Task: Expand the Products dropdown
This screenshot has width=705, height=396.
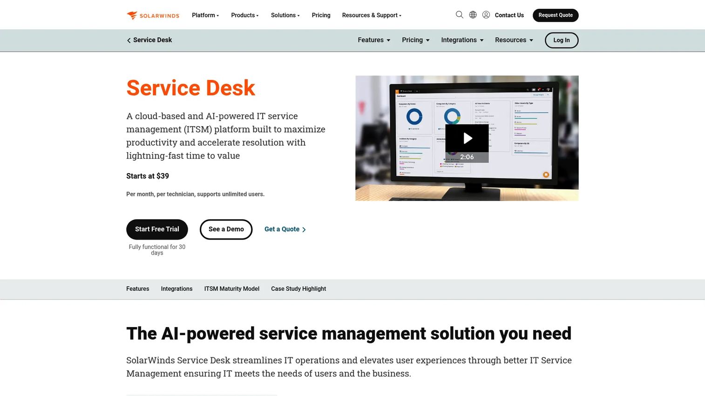Action: [245, 15]
